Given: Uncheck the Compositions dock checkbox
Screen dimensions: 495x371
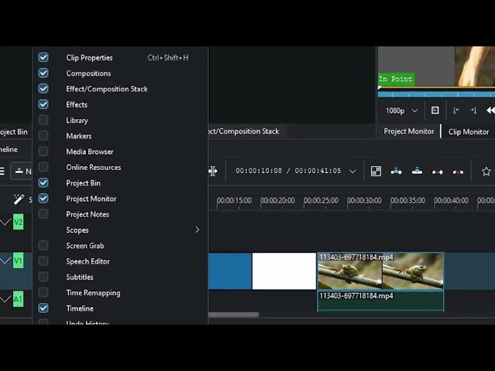Looking at the screenshot, I should coord(43,73).
